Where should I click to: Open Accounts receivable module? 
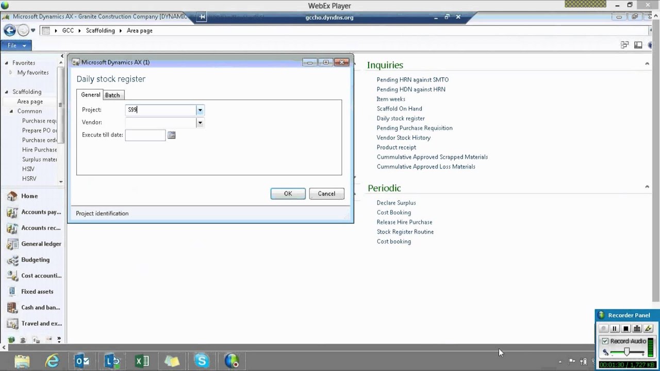(32, 228)
